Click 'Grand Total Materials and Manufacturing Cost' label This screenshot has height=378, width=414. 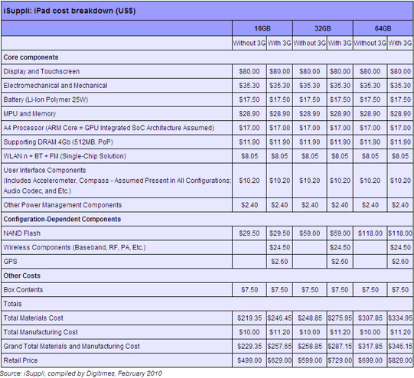[x=72, y=347]
